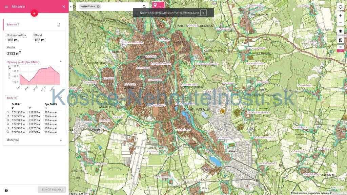Click the k.ú. Krásna map label
The width and height of the screenshot is (347, 195).
(224, 137)
